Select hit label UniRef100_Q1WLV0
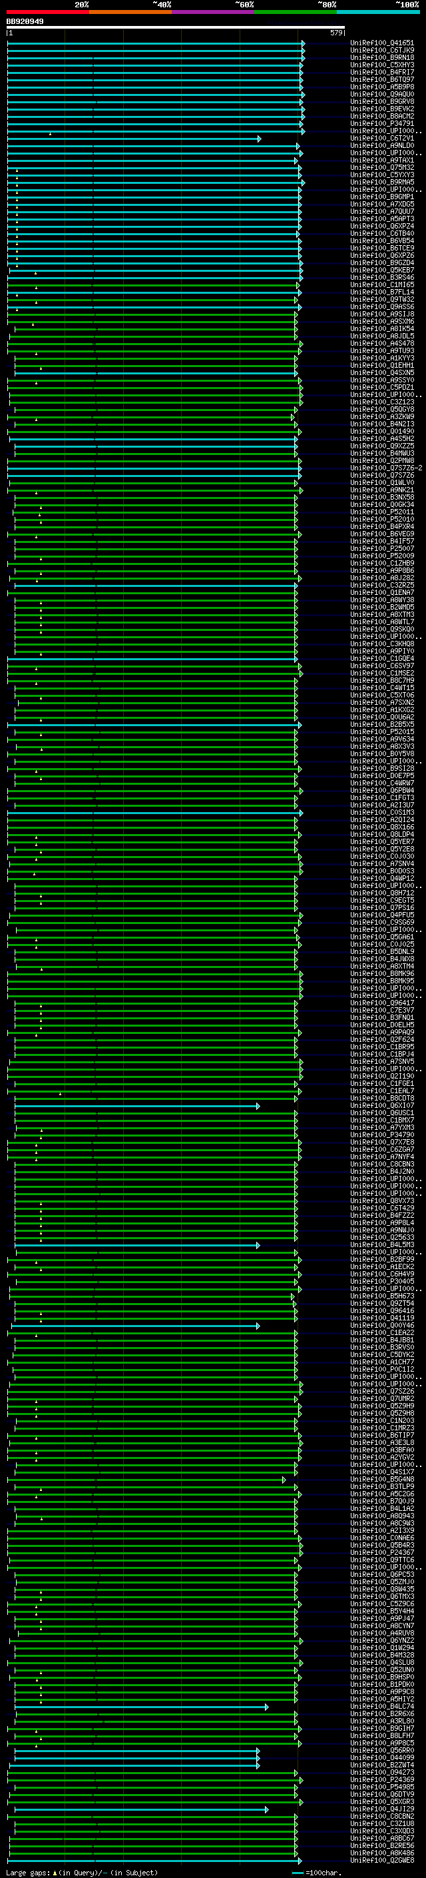This screenshot has width=426, height=1878. (382, 482)
